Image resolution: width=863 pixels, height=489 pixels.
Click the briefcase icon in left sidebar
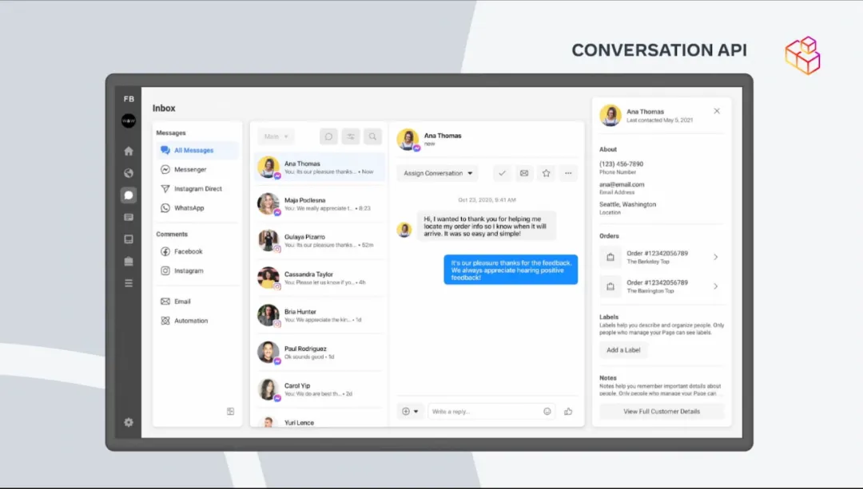click(x=128, y=261)
